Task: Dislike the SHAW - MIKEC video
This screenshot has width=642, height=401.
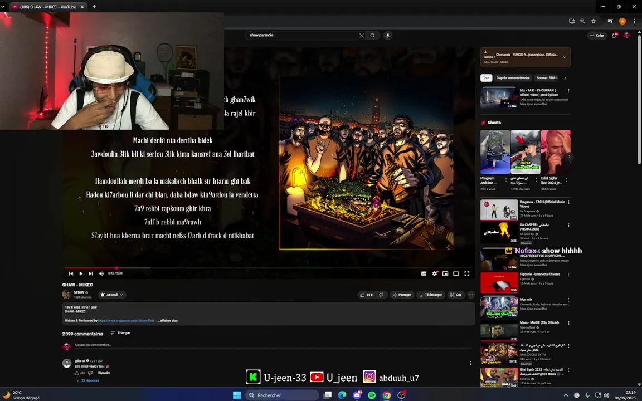Action: (x=381, y=295)
